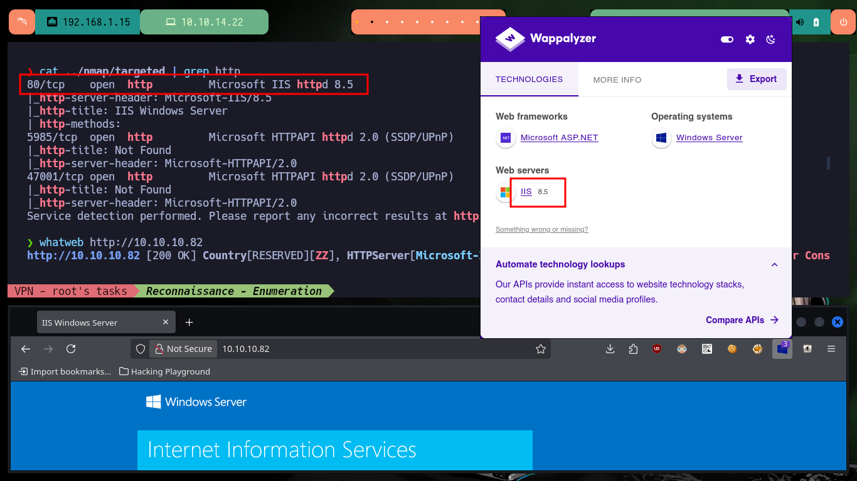857x481 pixels.
Task: Click the plain cookie extension icon
Action: pos(732,349)
